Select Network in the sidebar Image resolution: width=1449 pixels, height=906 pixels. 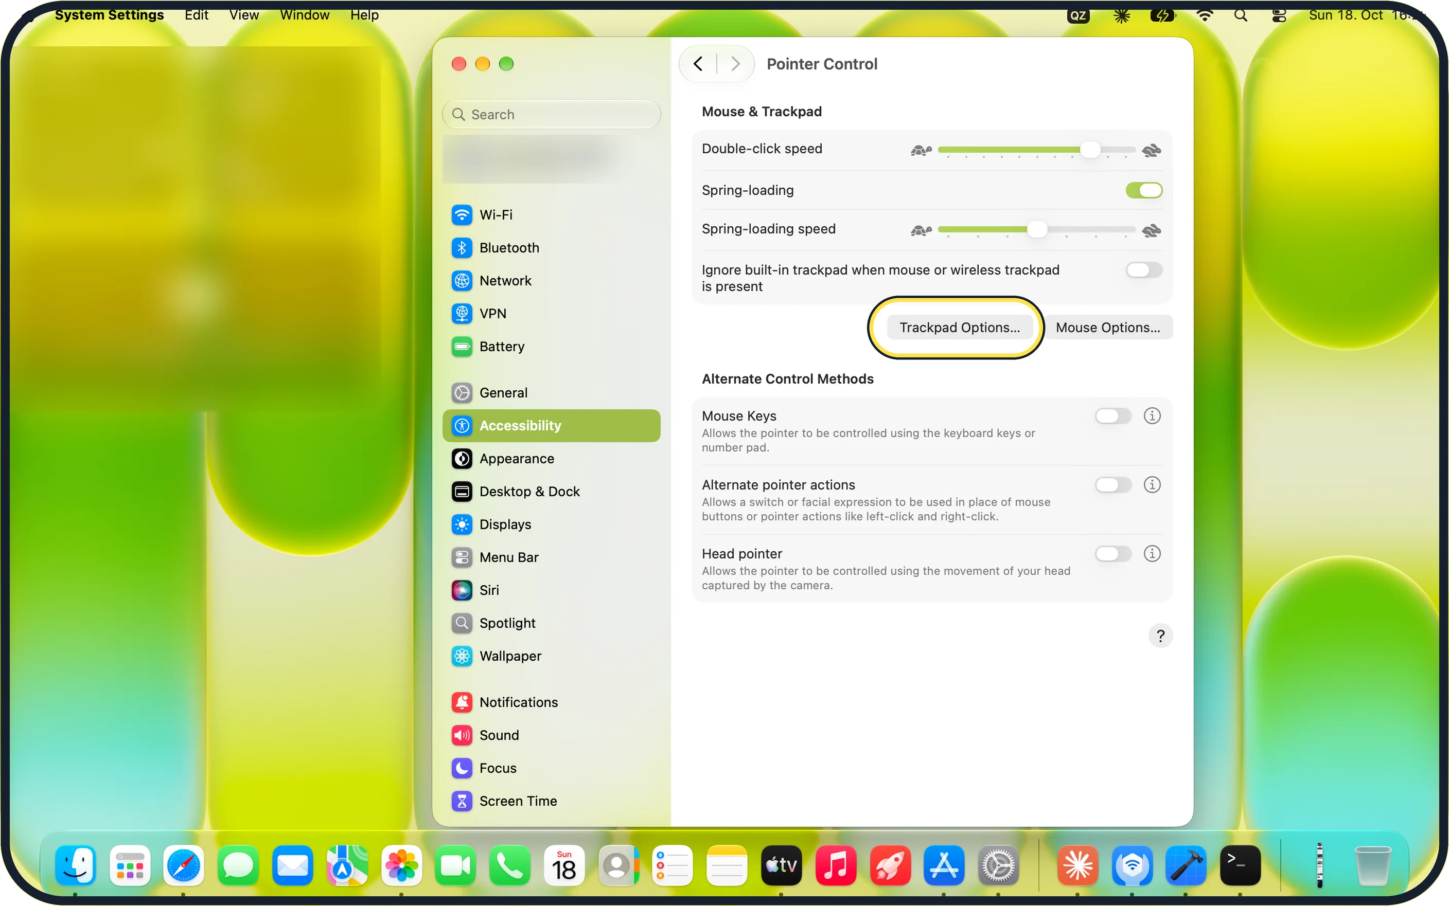click(551, 280)
